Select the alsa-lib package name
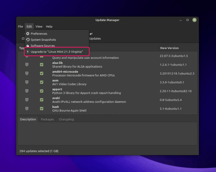 point(57,63)
